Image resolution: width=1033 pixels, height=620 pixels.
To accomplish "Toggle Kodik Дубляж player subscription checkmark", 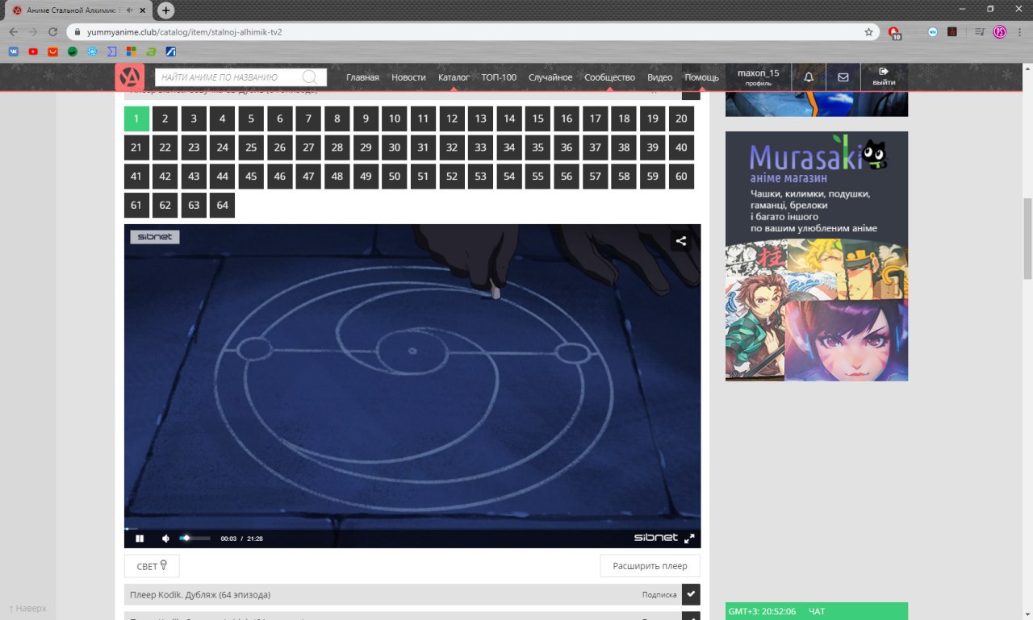I will (x=691, y=594).
